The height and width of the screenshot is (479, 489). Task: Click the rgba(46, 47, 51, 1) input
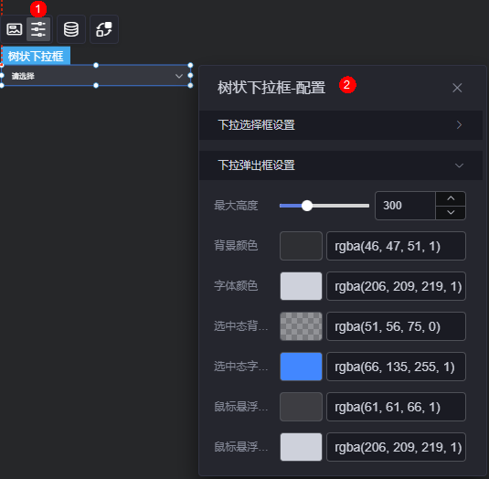396,246
